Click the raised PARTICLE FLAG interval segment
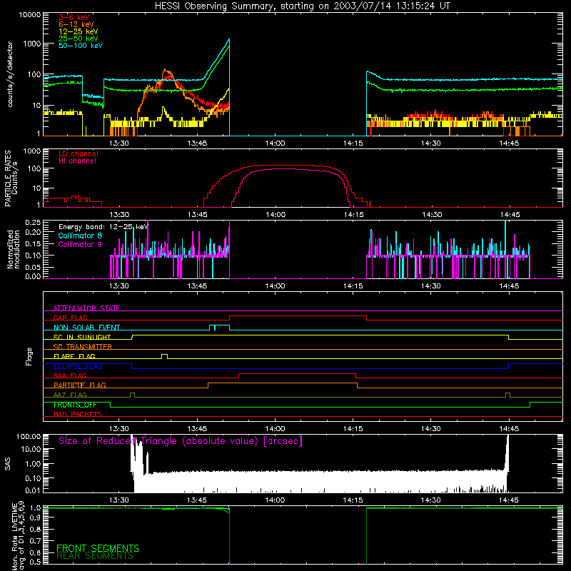This screenshot has height=571, width=571. [x=283, y=383]
